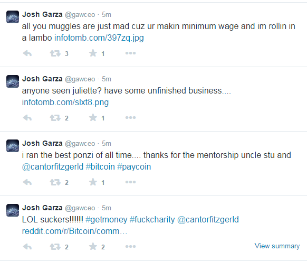
Task: Open the infotomb.com/slxt8.png link
Action: tap(65, 102)
